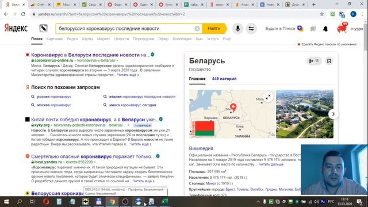Open result Коронавирус в Беларуси последние новости
This screenshot has height=207, width=368.
tap(91, 55)
